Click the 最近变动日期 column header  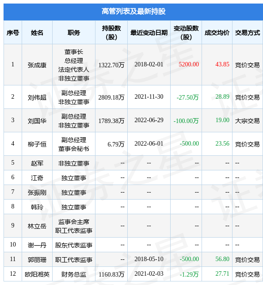[x=149, y=33]
